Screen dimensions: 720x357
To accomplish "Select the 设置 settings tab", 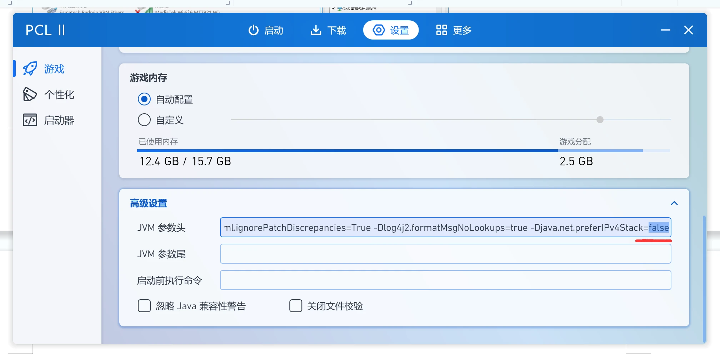I will 391,30.
